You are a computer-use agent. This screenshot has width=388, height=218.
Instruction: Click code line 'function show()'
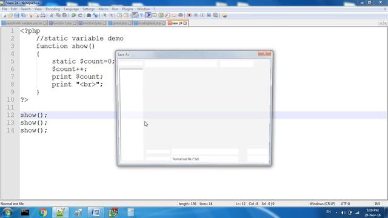pos(65,46)
